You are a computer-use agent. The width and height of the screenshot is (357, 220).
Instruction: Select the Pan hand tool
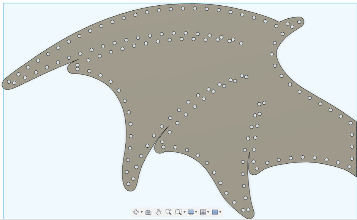coord(158,212)
